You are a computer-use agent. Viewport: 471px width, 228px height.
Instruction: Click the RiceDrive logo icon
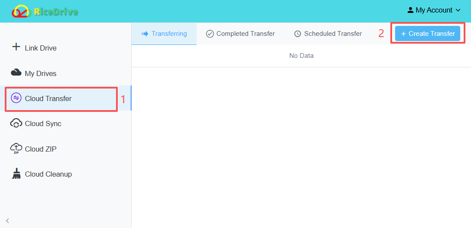click(21, 11)
